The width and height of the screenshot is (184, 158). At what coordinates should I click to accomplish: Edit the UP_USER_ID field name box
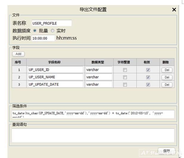(55, 70)
